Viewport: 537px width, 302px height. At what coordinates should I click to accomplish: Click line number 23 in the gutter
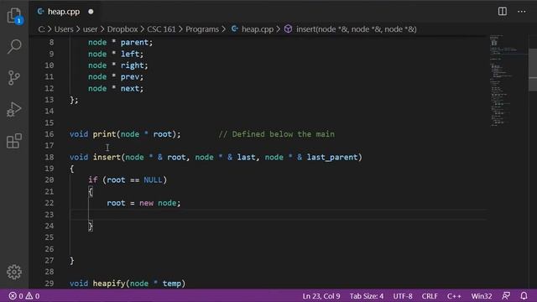pos(50,215)
